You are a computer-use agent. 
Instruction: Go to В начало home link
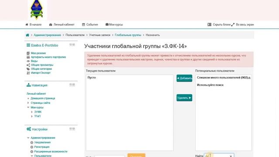tap(34, 24)
